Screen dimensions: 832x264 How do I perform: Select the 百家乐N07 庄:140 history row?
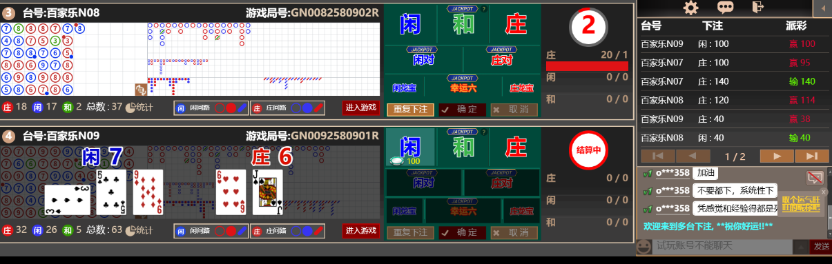click(x=734, y=81)
